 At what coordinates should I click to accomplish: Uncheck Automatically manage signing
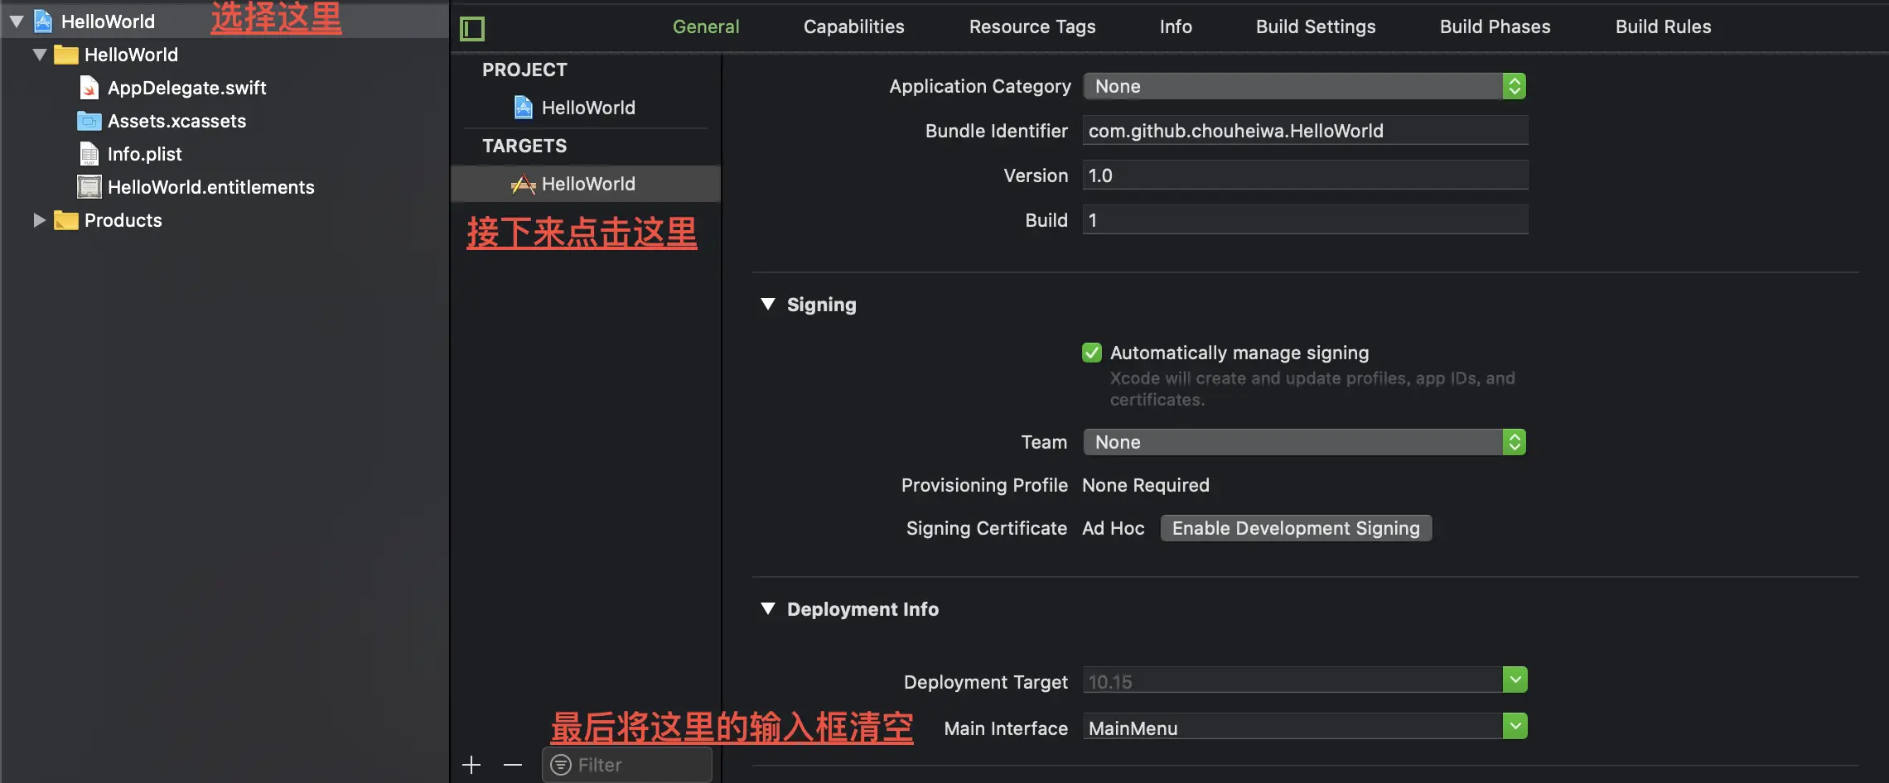click(x=1092, y=352)
